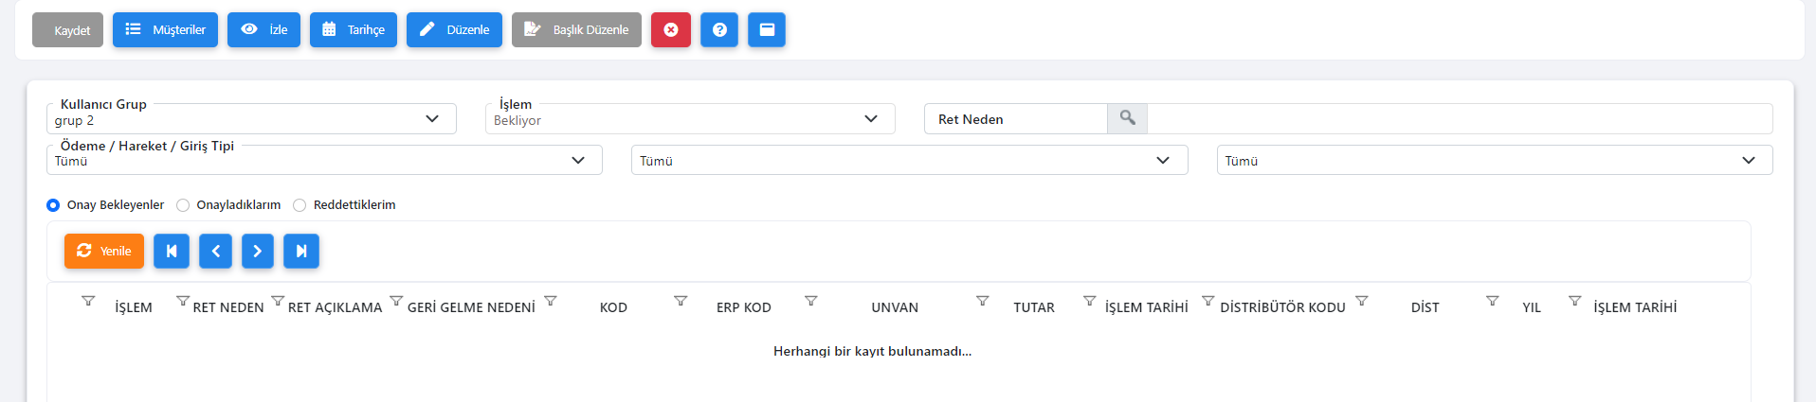
Task: Select Reddettiklerim radio option
Action: click(x=300, y=205)
